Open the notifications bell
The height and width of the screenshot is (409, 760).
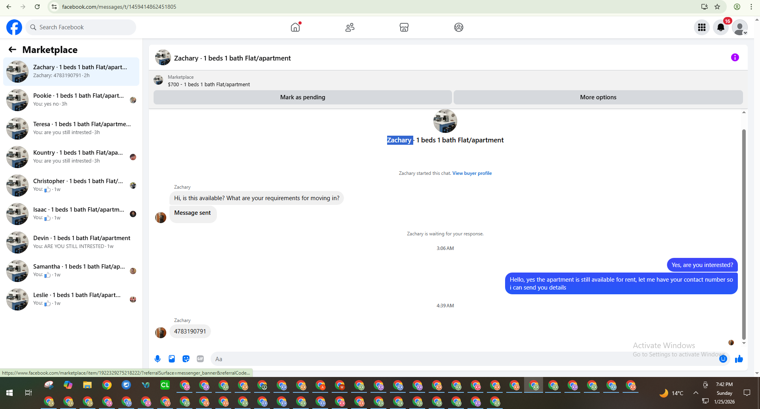[721, 27]
